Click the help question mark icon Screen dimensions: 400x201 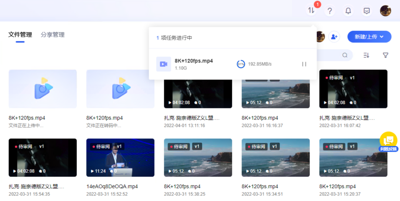(x=329, y=11)
